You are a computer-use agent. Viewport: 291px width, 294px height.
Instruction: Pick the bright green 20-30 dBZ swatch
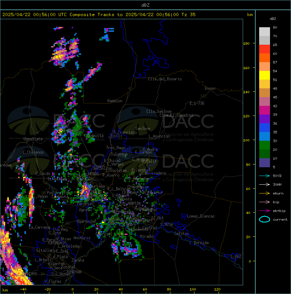pos(264,145)
